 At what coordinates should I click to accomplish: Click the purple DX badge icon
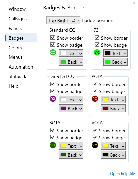53,99
